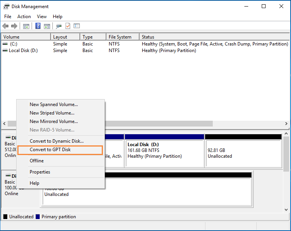Open the Action menu

click(x=24, y=17)
